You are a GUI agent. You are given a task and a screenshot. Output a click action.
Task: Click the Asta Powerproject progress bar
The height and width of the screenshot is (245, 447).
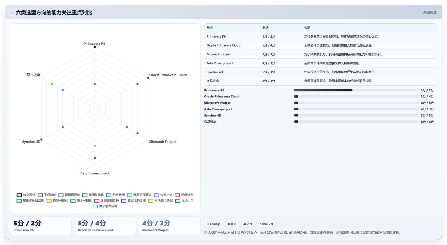click(356, 109)
